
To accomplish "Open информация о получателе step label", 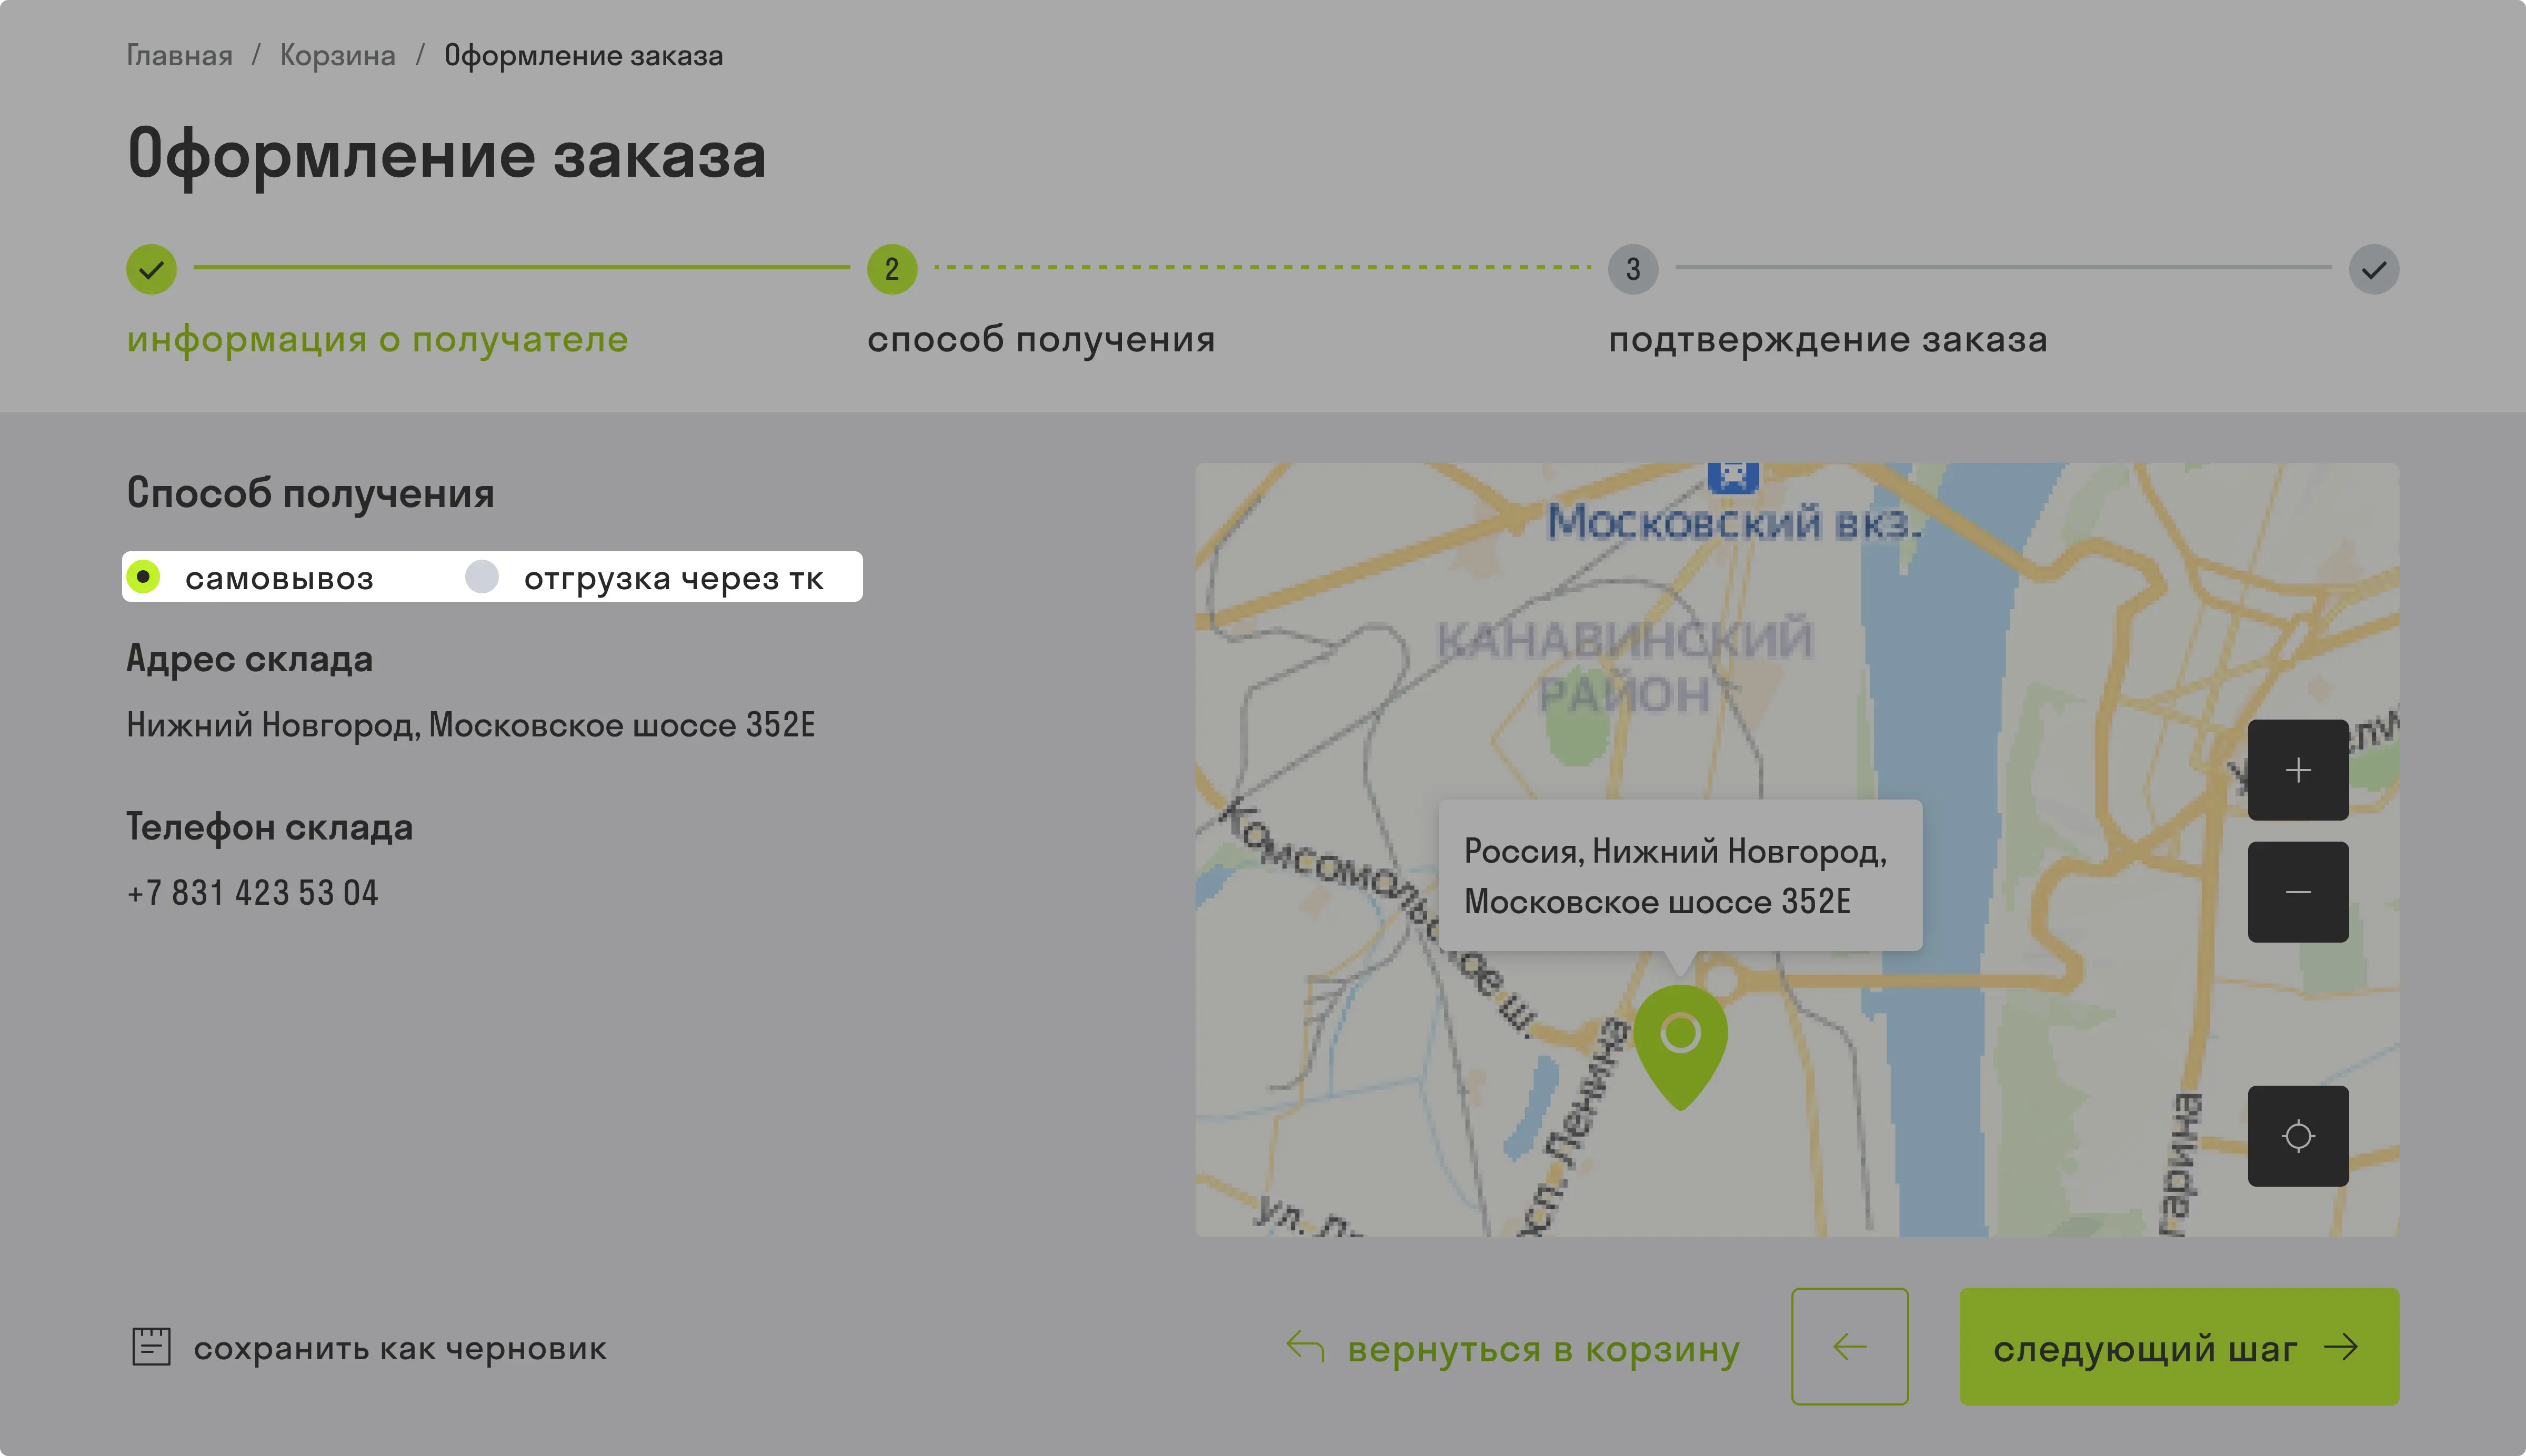I will (377, 340).
